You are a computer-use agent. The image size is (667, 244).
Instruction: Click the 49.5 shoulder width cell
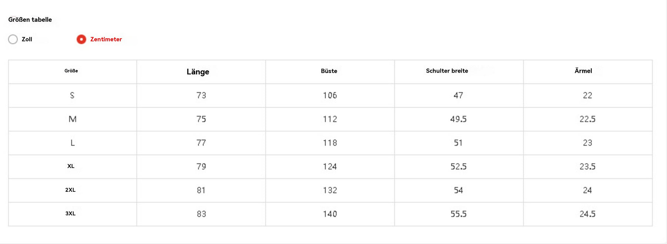[459, 119]
